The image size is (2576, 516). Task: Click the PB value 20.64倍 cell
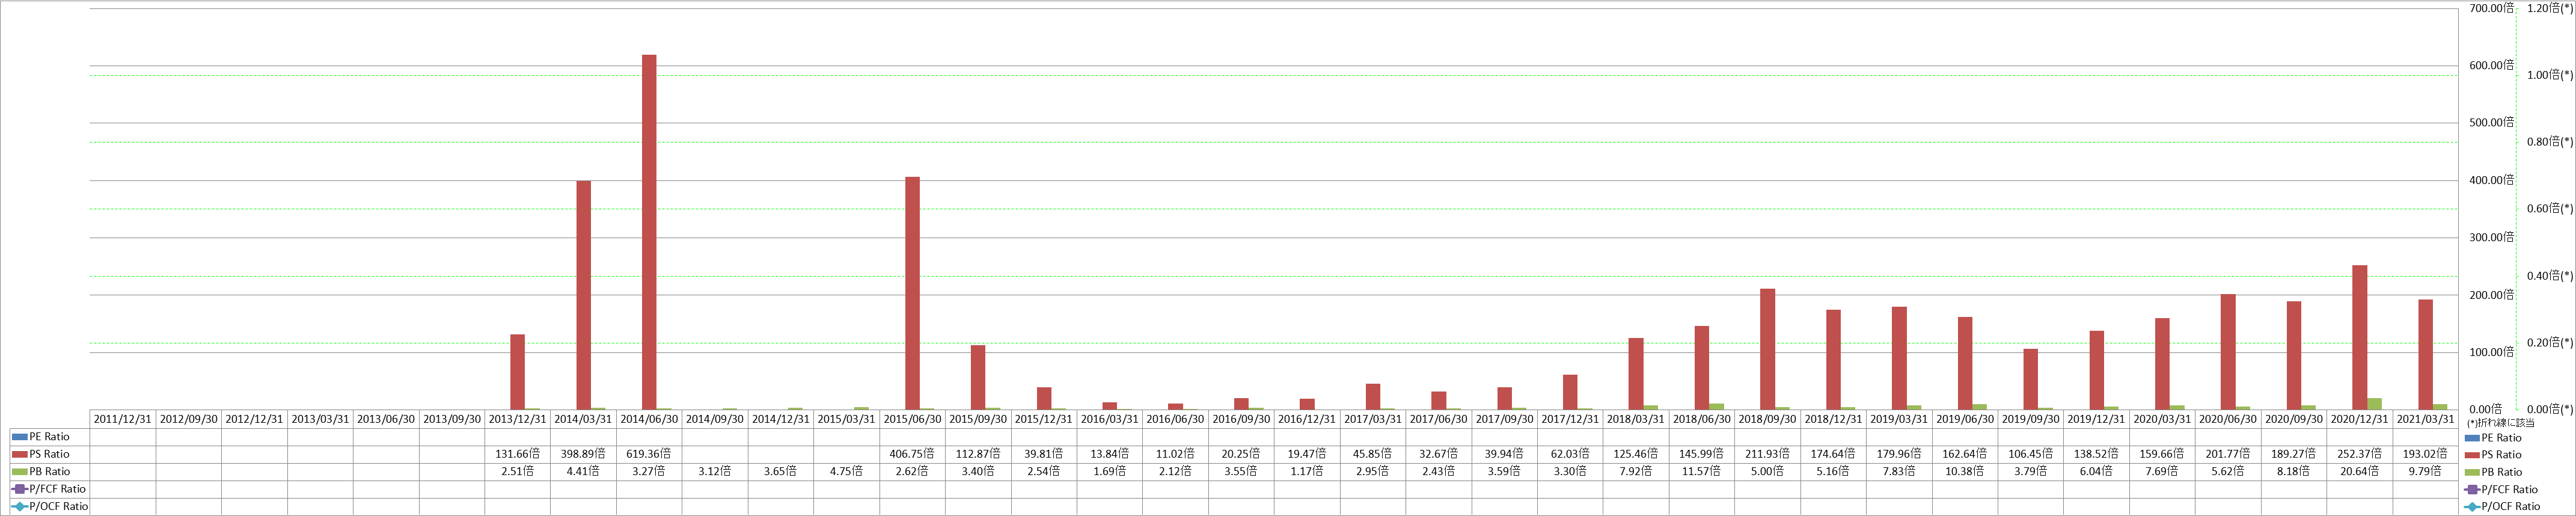(x=2360, y=472)
